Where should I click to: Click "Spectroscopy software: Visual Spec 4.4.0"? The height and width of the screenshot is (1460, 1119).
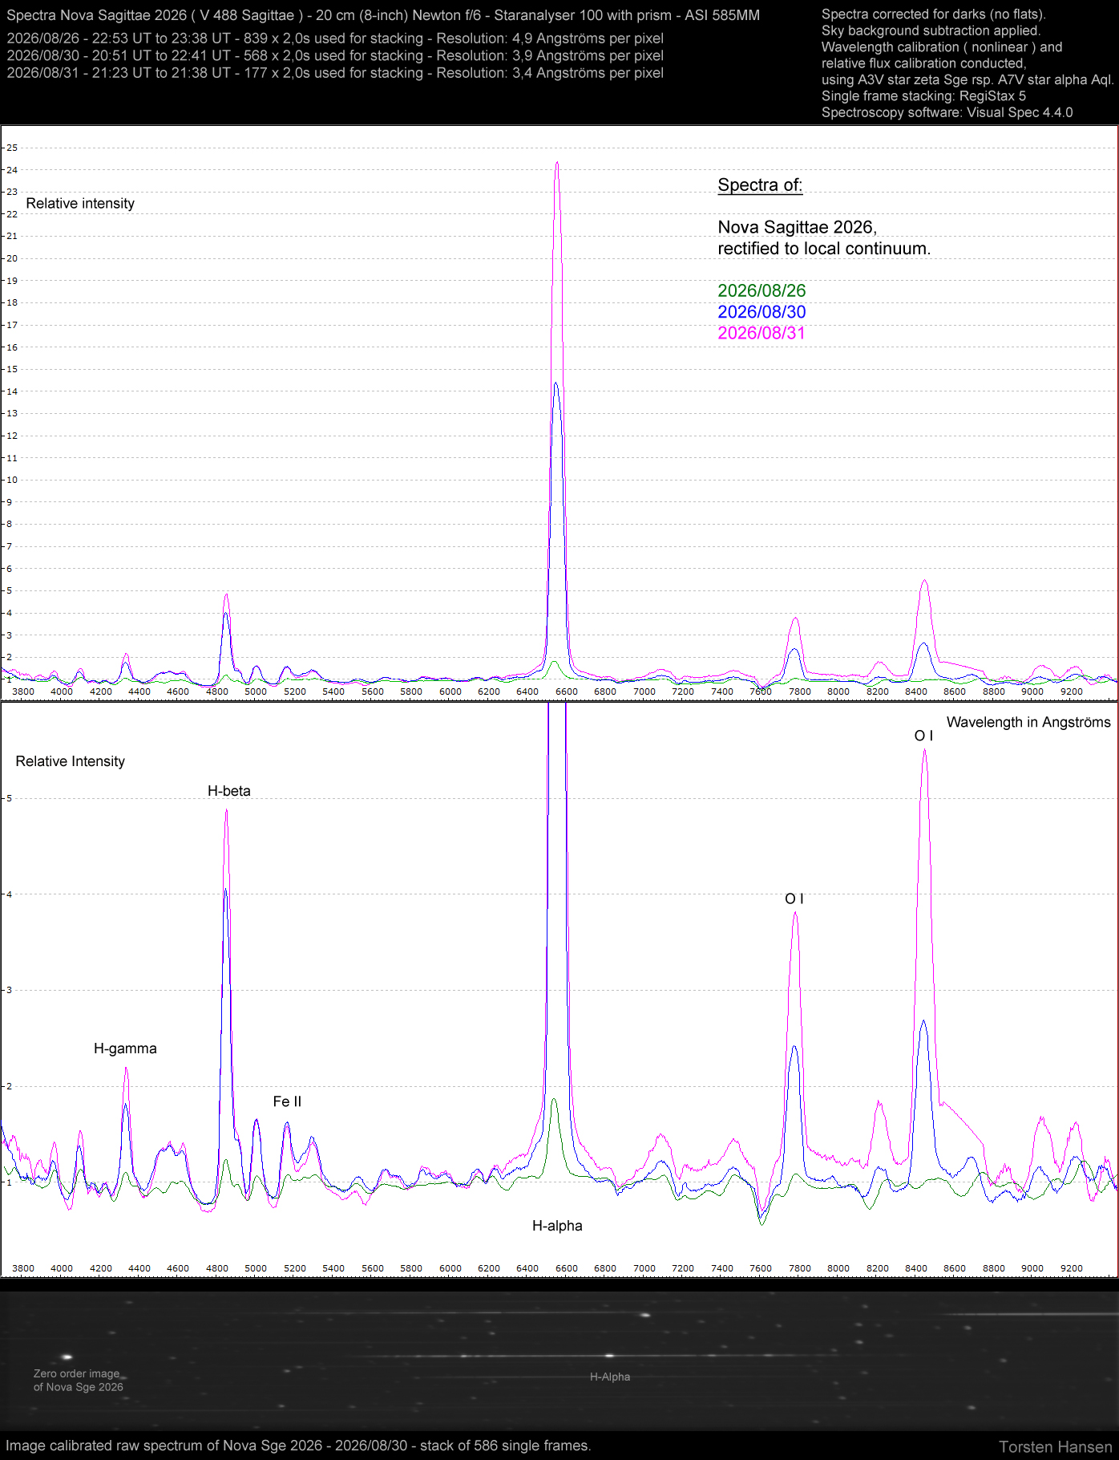947,112
